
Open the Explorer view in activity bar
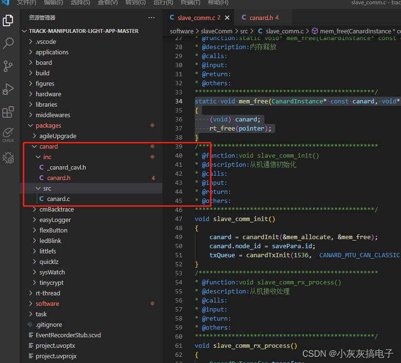(x=8, y=20)
